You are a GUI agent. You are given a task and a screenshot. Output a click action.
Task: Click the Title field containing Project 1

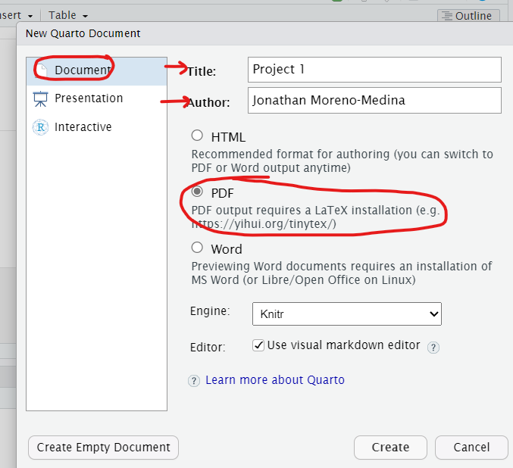coord(374,70)
